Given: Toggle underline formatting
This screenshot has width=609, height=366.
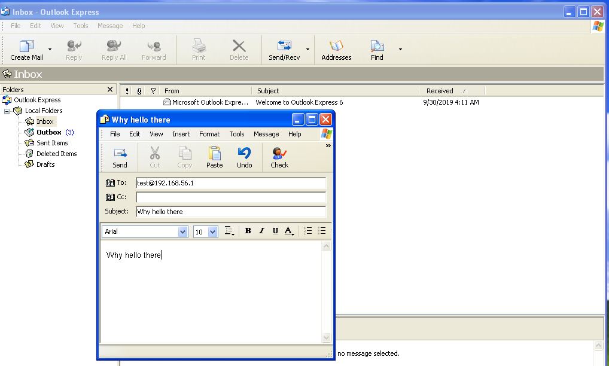Looking at the screenshot, I should [275, 231].
